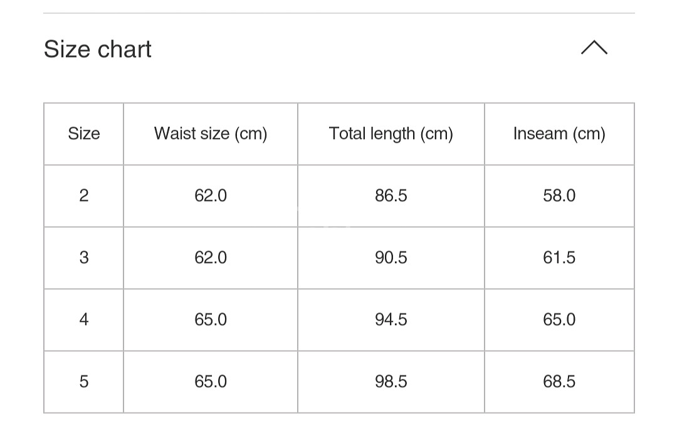Click total length value 98.5
This screenshot has height=432, width=677.
(391, 381)
